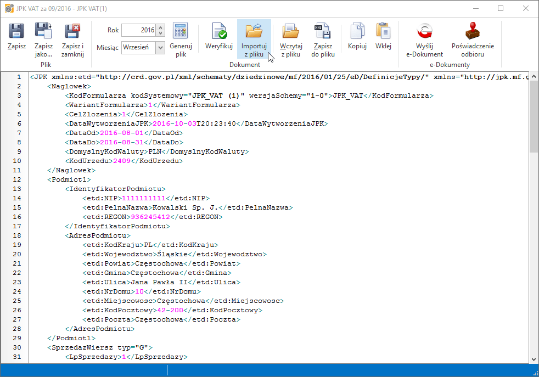Click Zapisz i zamknij icon
Viewport: 539px width, 377px height.
72,32
